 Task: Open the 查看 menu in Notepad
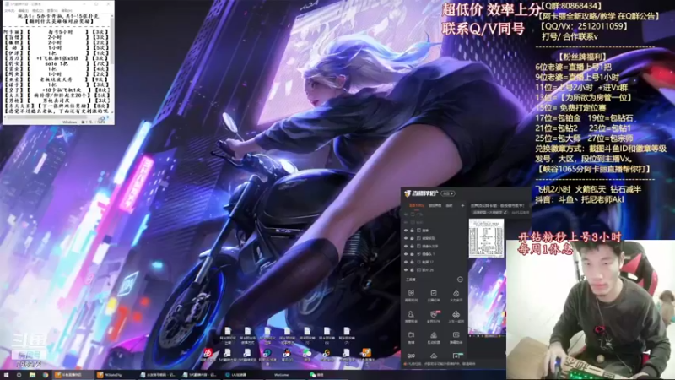point(52,11)
